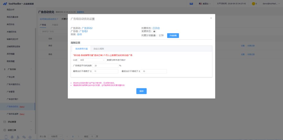The image size is (283, 140).
Task: Click the tool4seller logo icon
Action: coord(5,4)
